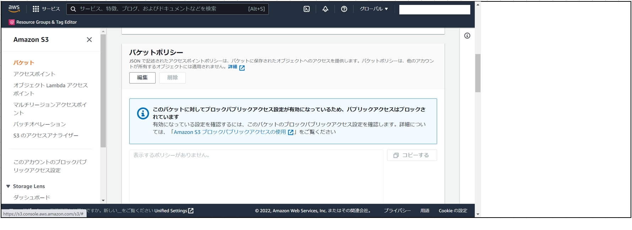Click 編集 to edit the bucket policy
Image resolution: width=632 pixels, height=230 pixels.
142,78
